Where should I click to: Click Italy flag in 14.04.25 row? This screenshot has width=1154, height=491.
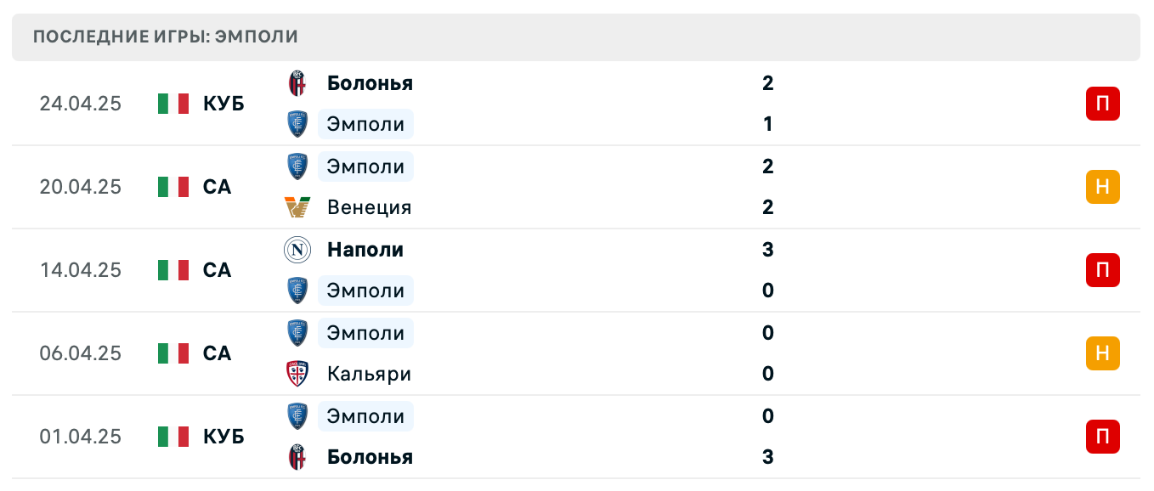[173, 270]
